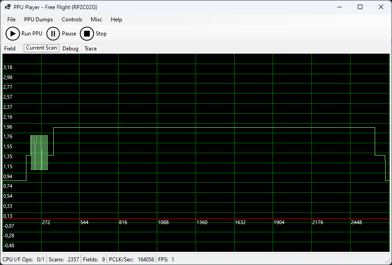Click the 2176 x-axis label
Image resolution: width=392 pixels, height=265 pixels.
318,222
